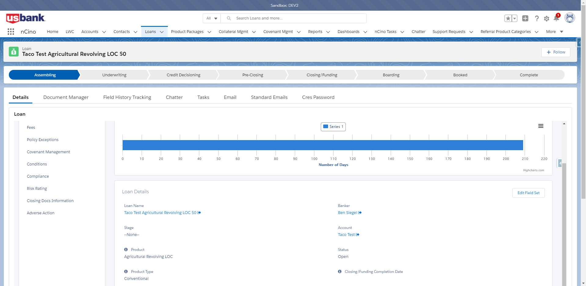Open the record Chatter tab
Image resolution: width=586 pixels, height=286 pixels.
tap(174, 97)
